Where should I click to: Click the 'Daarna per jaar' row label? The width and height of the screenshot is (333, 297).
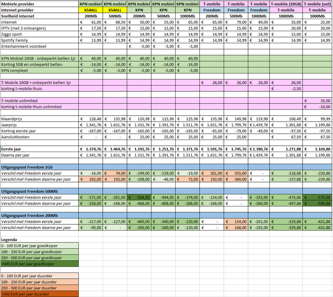coord(40,155)
